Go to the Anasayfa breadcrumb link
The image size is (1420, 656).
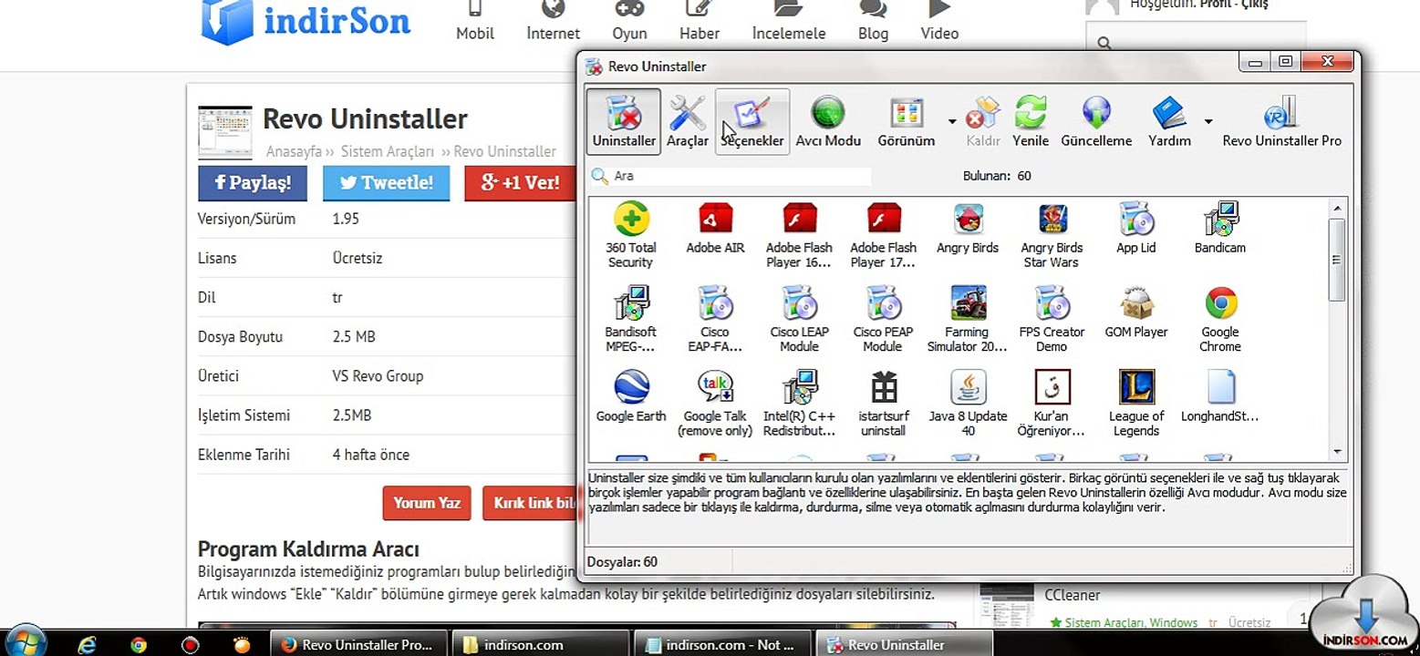point(294,151)
